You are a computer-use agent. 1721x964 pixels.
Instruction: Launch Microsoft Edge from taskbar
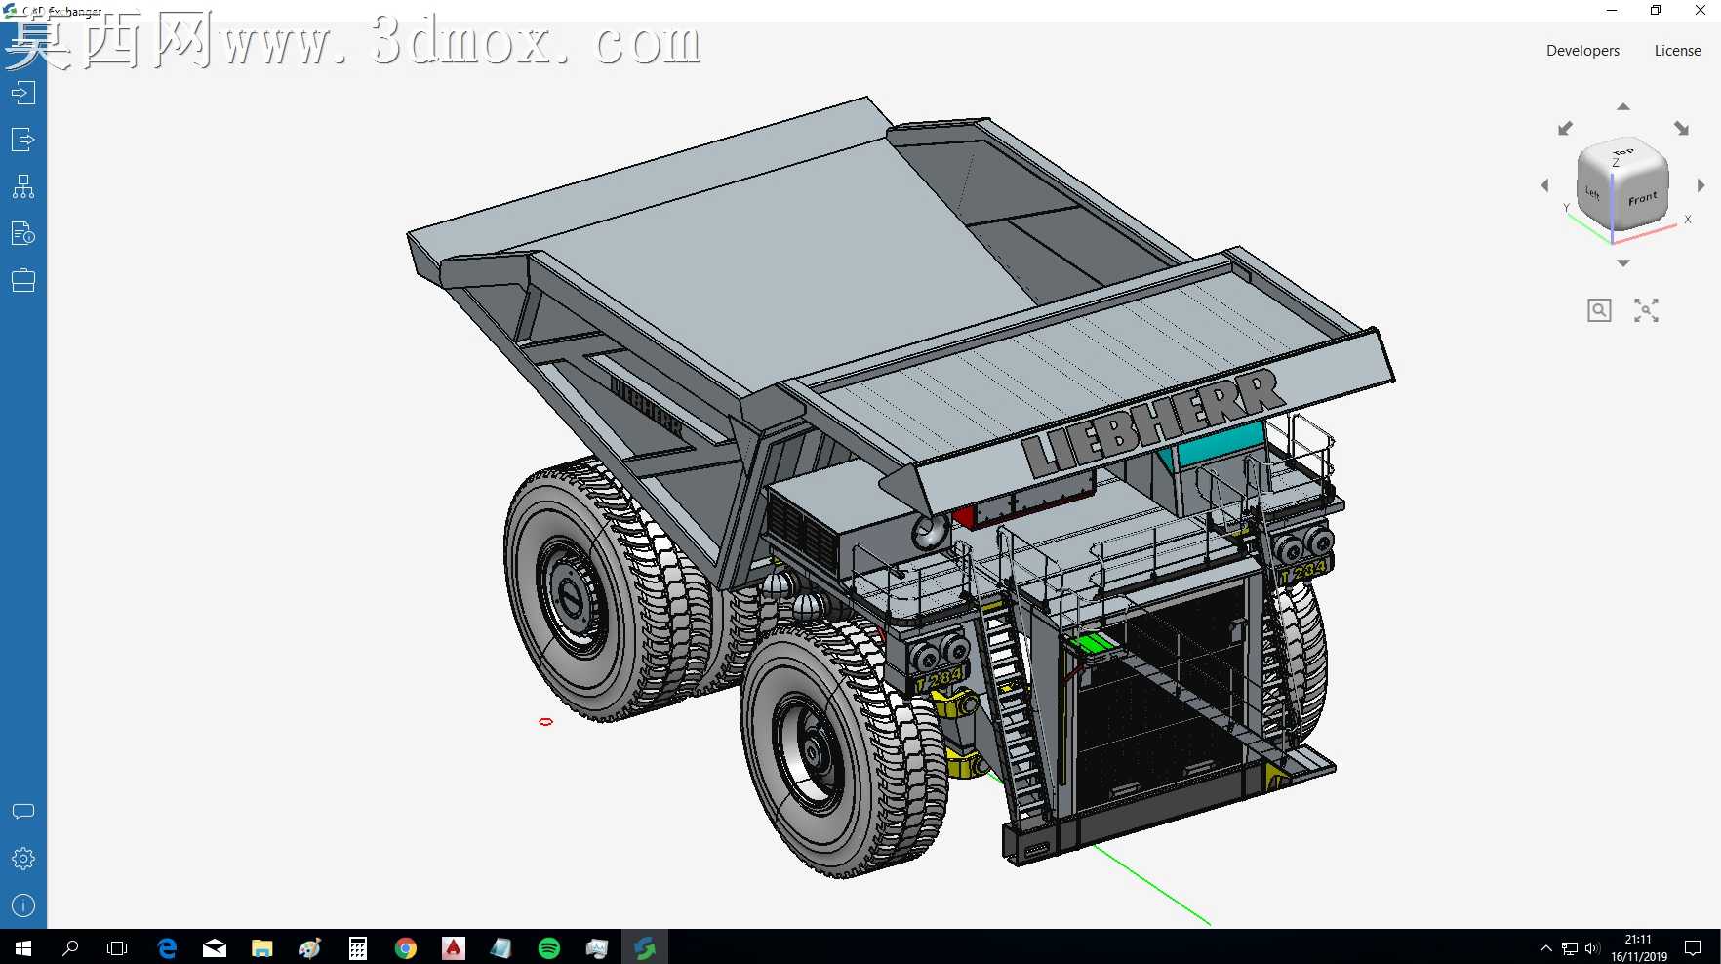(167, 947)
